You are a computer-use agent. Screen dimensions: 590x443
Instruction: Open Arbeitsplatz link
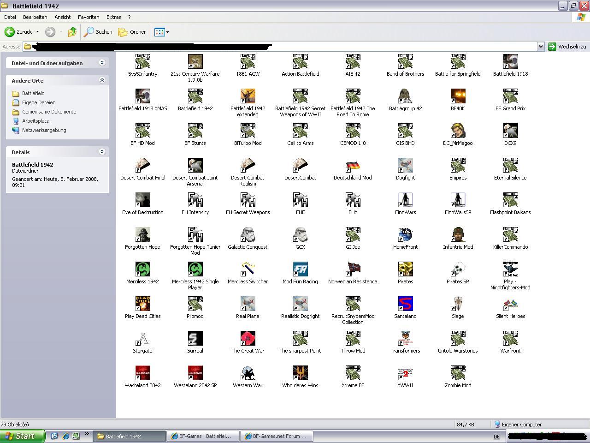tap(35, 121)
